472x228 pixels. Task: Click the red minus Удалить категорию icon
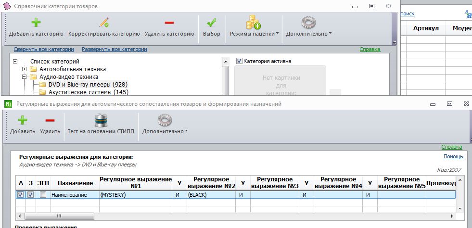(x=169, y=23)
